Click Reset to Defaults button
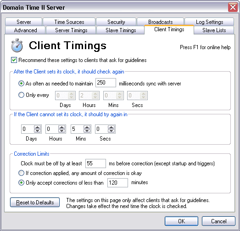Image resolution: width=240 pixels, height=231 pixels. [x=35, y=203]
